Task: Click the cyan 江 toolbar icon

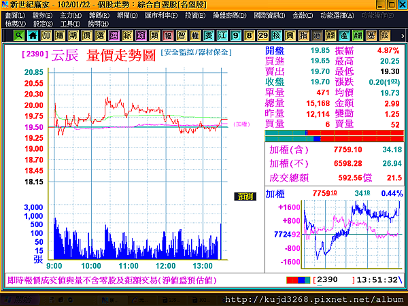Action: click(x=222, y=35)
